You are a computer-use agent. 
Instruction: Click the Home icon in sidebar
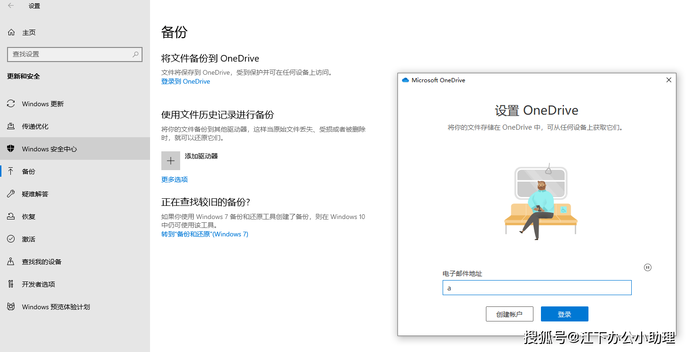point(11,32)
